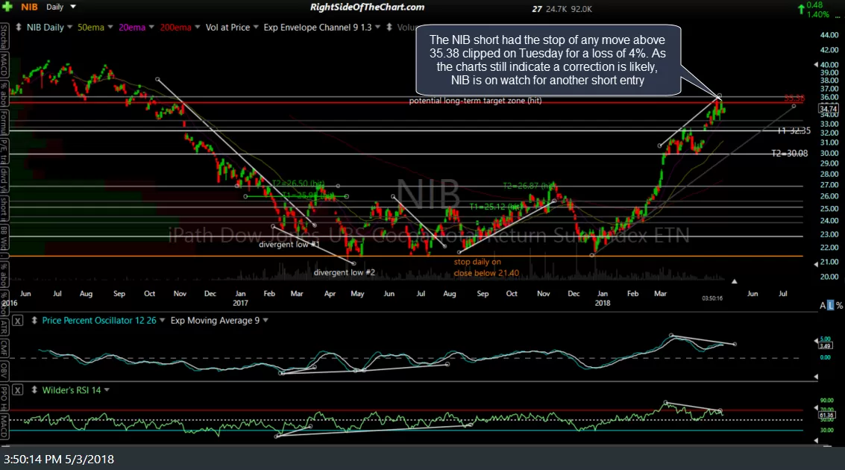Click the Jul label after Jun 2018
Image resolution: width=845 pixels, height=470 pixels.
pos(783,294)
